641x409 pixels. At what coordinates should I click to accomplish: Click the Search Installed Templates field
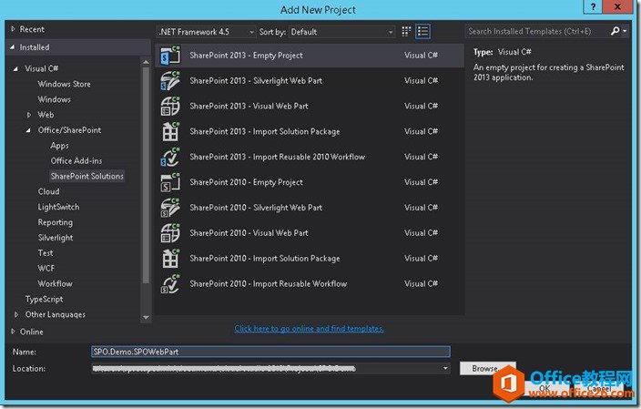coord(536,31)
